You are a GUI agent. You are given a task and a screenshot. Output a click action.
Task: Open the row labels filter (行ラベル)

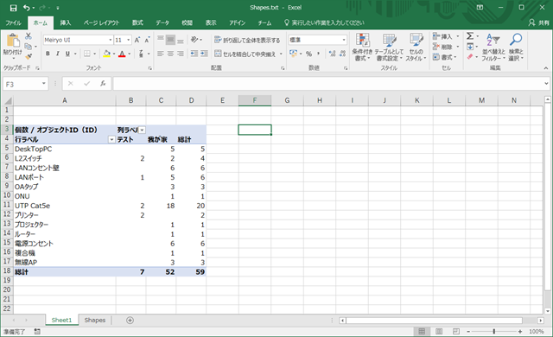point(111,140)
